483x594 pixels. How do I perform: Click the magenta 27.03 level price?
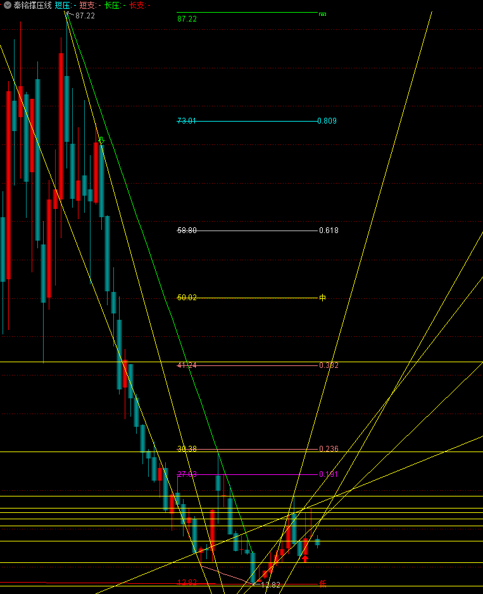(187, 474)
